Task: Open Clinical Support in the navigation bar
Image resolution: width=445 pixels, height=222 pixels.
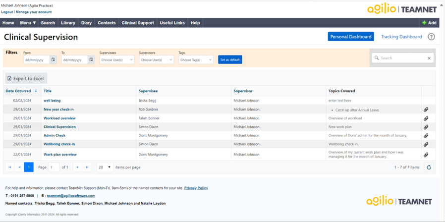Action: click(x=138, y=23)
